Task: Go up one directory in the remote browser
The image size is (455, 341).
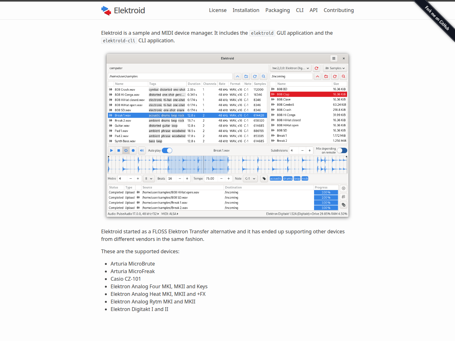Action: [x=318, y=76]
